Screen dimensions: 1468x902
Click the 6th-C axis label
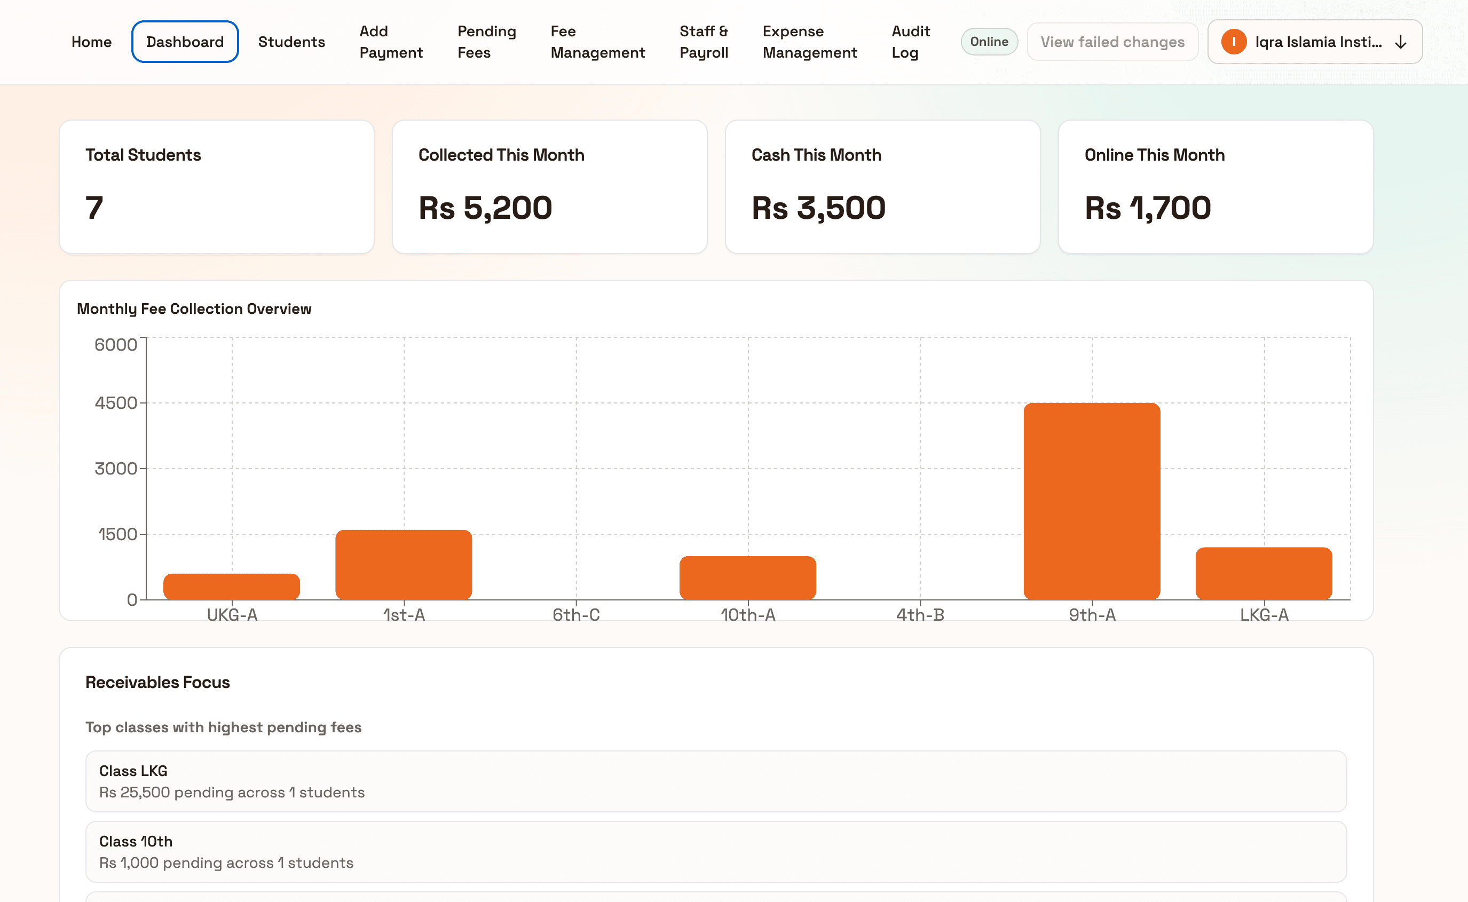pyautogui.click(x=575, y=614)
